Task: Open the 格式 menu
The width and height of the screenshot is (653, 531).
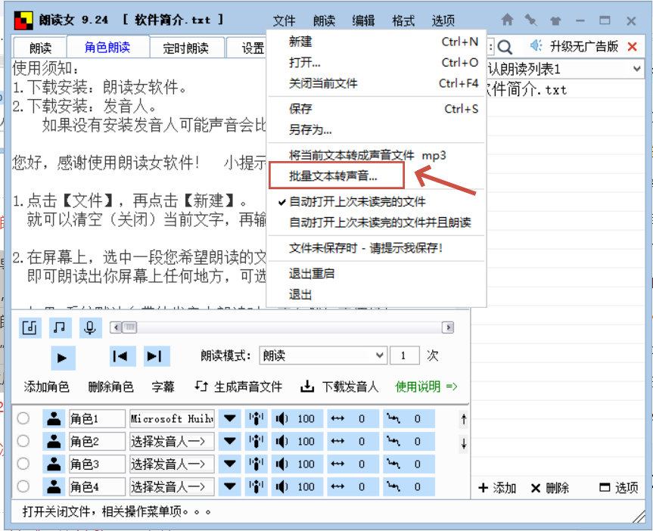Action: (x=403, y=20)
